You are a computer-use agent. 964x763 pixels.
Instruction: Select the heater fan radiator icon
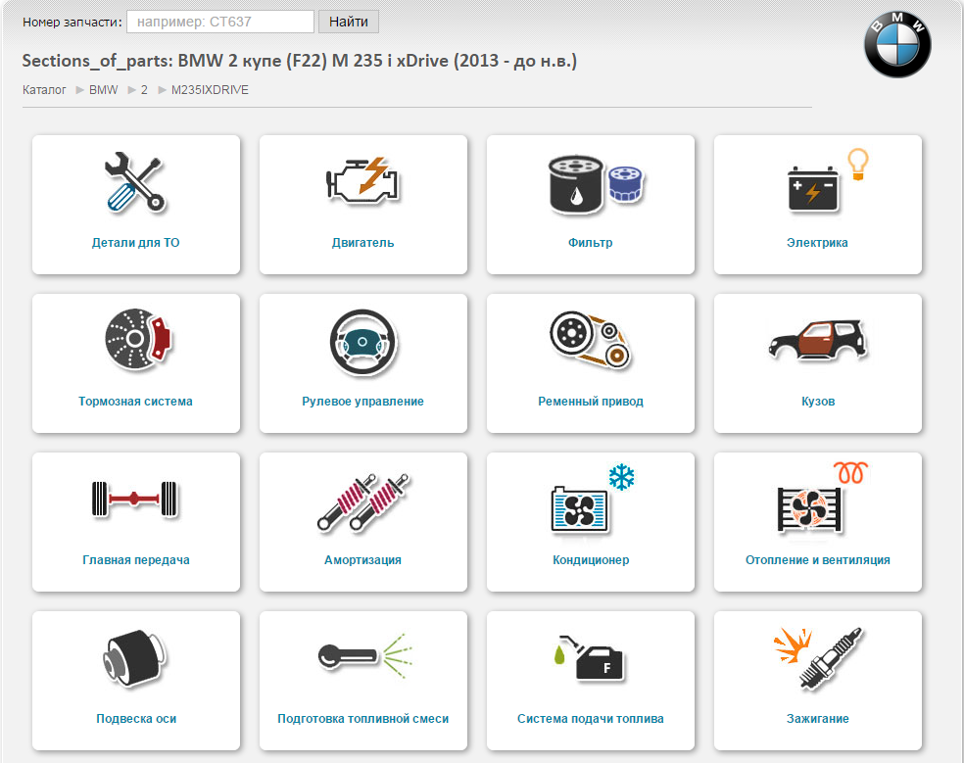tap(823, 498)
